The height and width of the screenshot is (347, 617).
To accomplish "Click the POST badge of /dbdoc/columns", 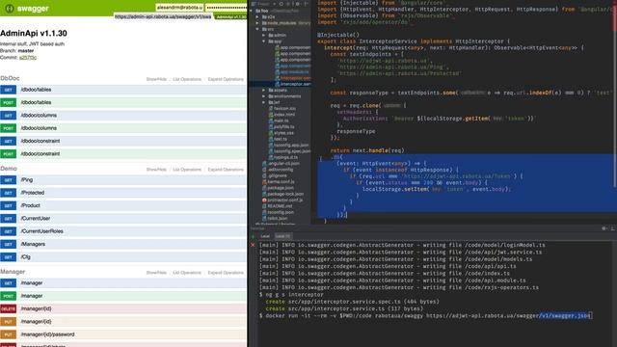I will 9,128.
